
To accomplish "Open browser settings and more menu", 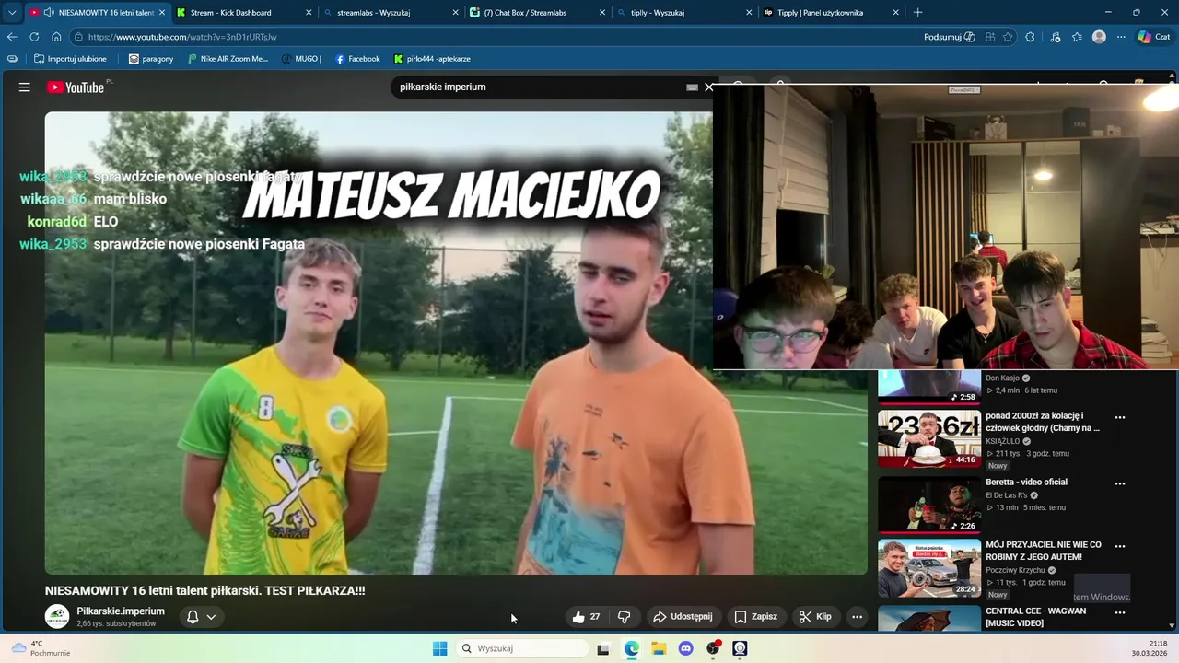I will point(1121,37).
